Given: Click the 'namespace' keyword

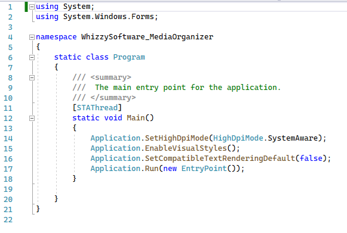Looking at the screenshot, I should coord(56,37).
